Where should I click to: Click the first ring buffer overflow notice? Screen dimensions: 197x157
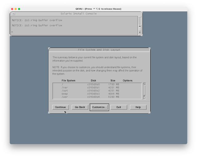37,20
